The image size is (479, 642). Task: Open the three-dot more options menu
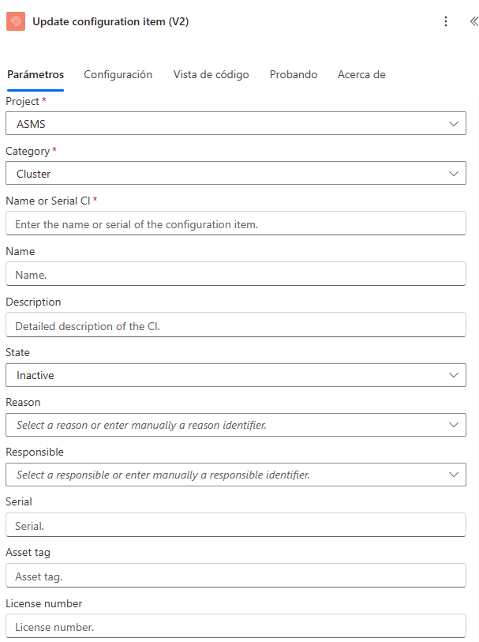coord(446,21)
